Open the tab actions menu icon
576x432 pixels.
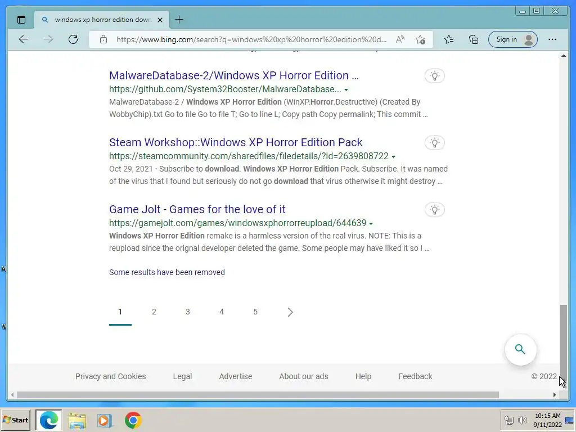pos(21,20)
